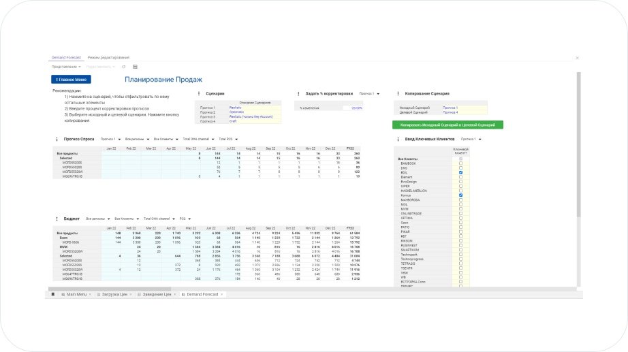Click the % изменений value field

pos(354,108)
